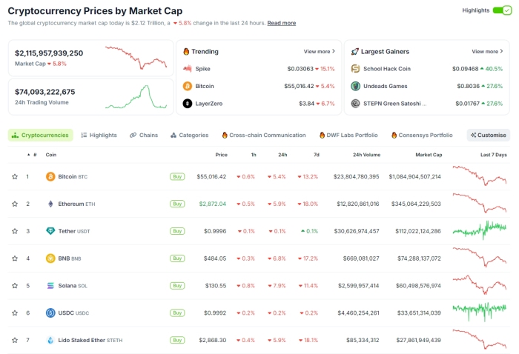This screenshot has width=519, height=354.
Task: Click the School Hack Coin icon
Action: pos(356,68)
